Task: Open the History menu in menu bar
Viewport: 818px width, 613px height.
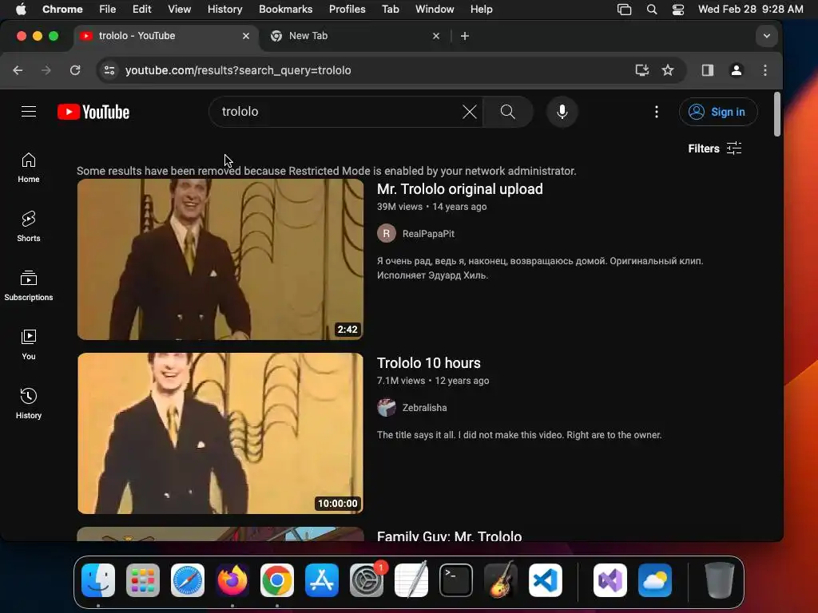Action: click(224, 10)
